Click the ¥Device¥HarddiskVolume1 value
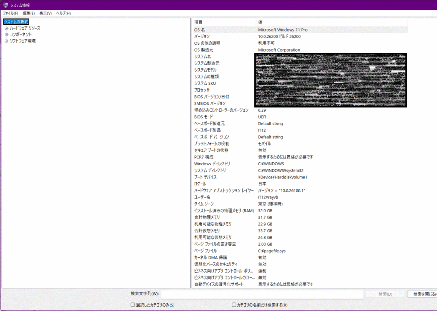This screenshot has width=437, height=311. [283, 177]
